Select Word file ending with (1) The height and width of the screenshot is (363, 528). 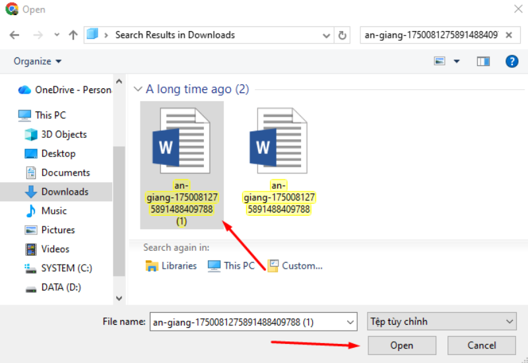coord(182,165)
